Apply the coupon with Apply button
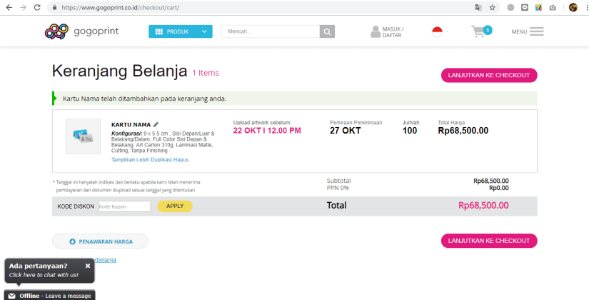The image size is (589, 300). (175, 206)
